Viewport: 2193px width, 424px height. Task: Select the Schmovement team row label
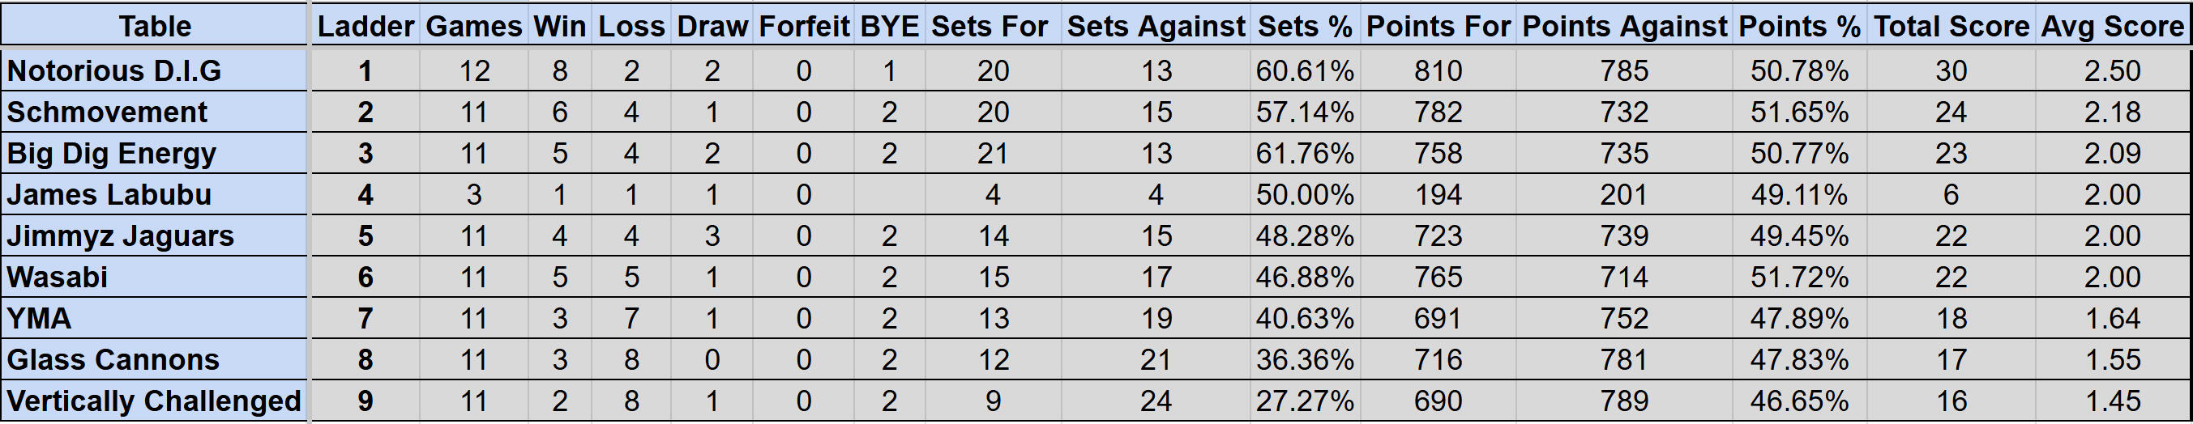point(153,112)
